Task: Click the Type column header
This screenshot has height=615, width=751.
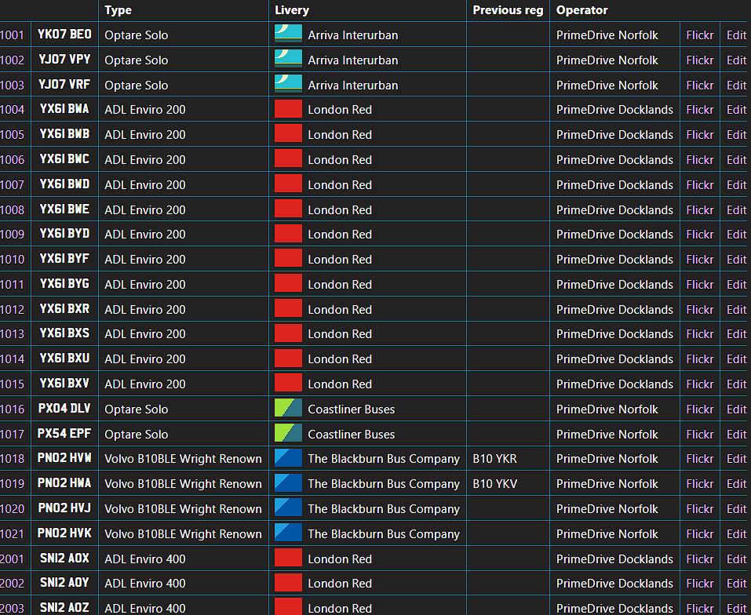Action: pos(118,10)
